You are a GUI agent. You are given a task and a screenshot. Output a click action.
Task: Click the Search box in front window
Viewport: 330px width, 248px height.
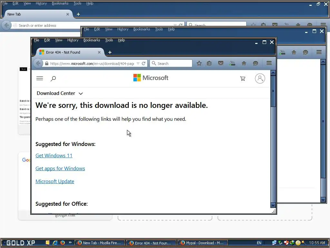click(x=171, y=64)
